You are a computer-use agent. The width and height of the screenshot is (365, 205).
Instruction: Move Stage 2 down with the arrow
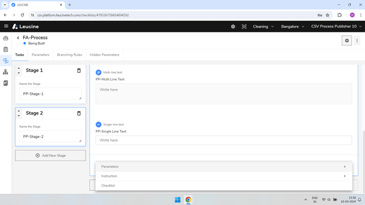pos(19,116)
